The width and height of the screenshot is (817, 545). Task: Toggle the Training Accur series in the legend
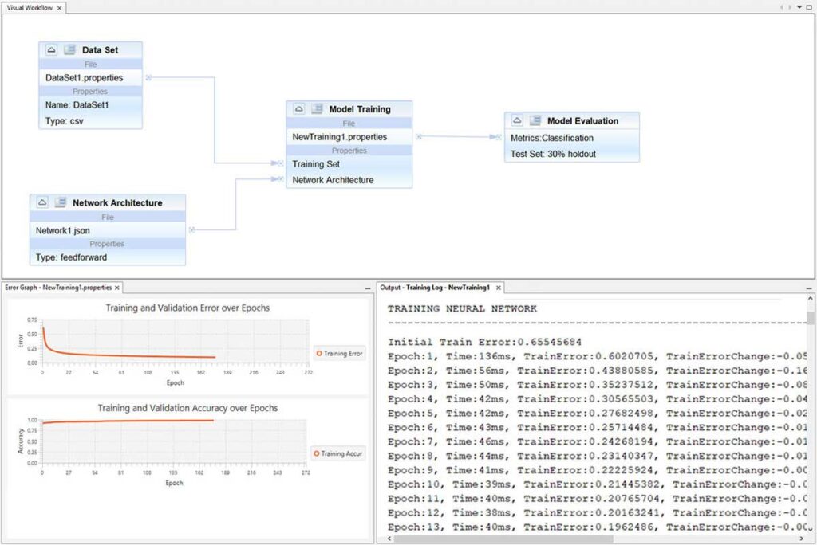338,453
